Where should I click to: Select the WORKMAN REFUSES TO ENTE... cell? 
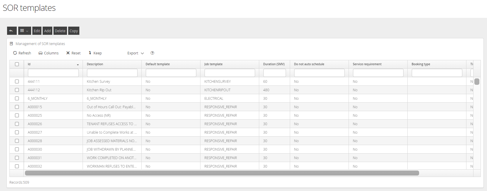[x=112, y=166]
